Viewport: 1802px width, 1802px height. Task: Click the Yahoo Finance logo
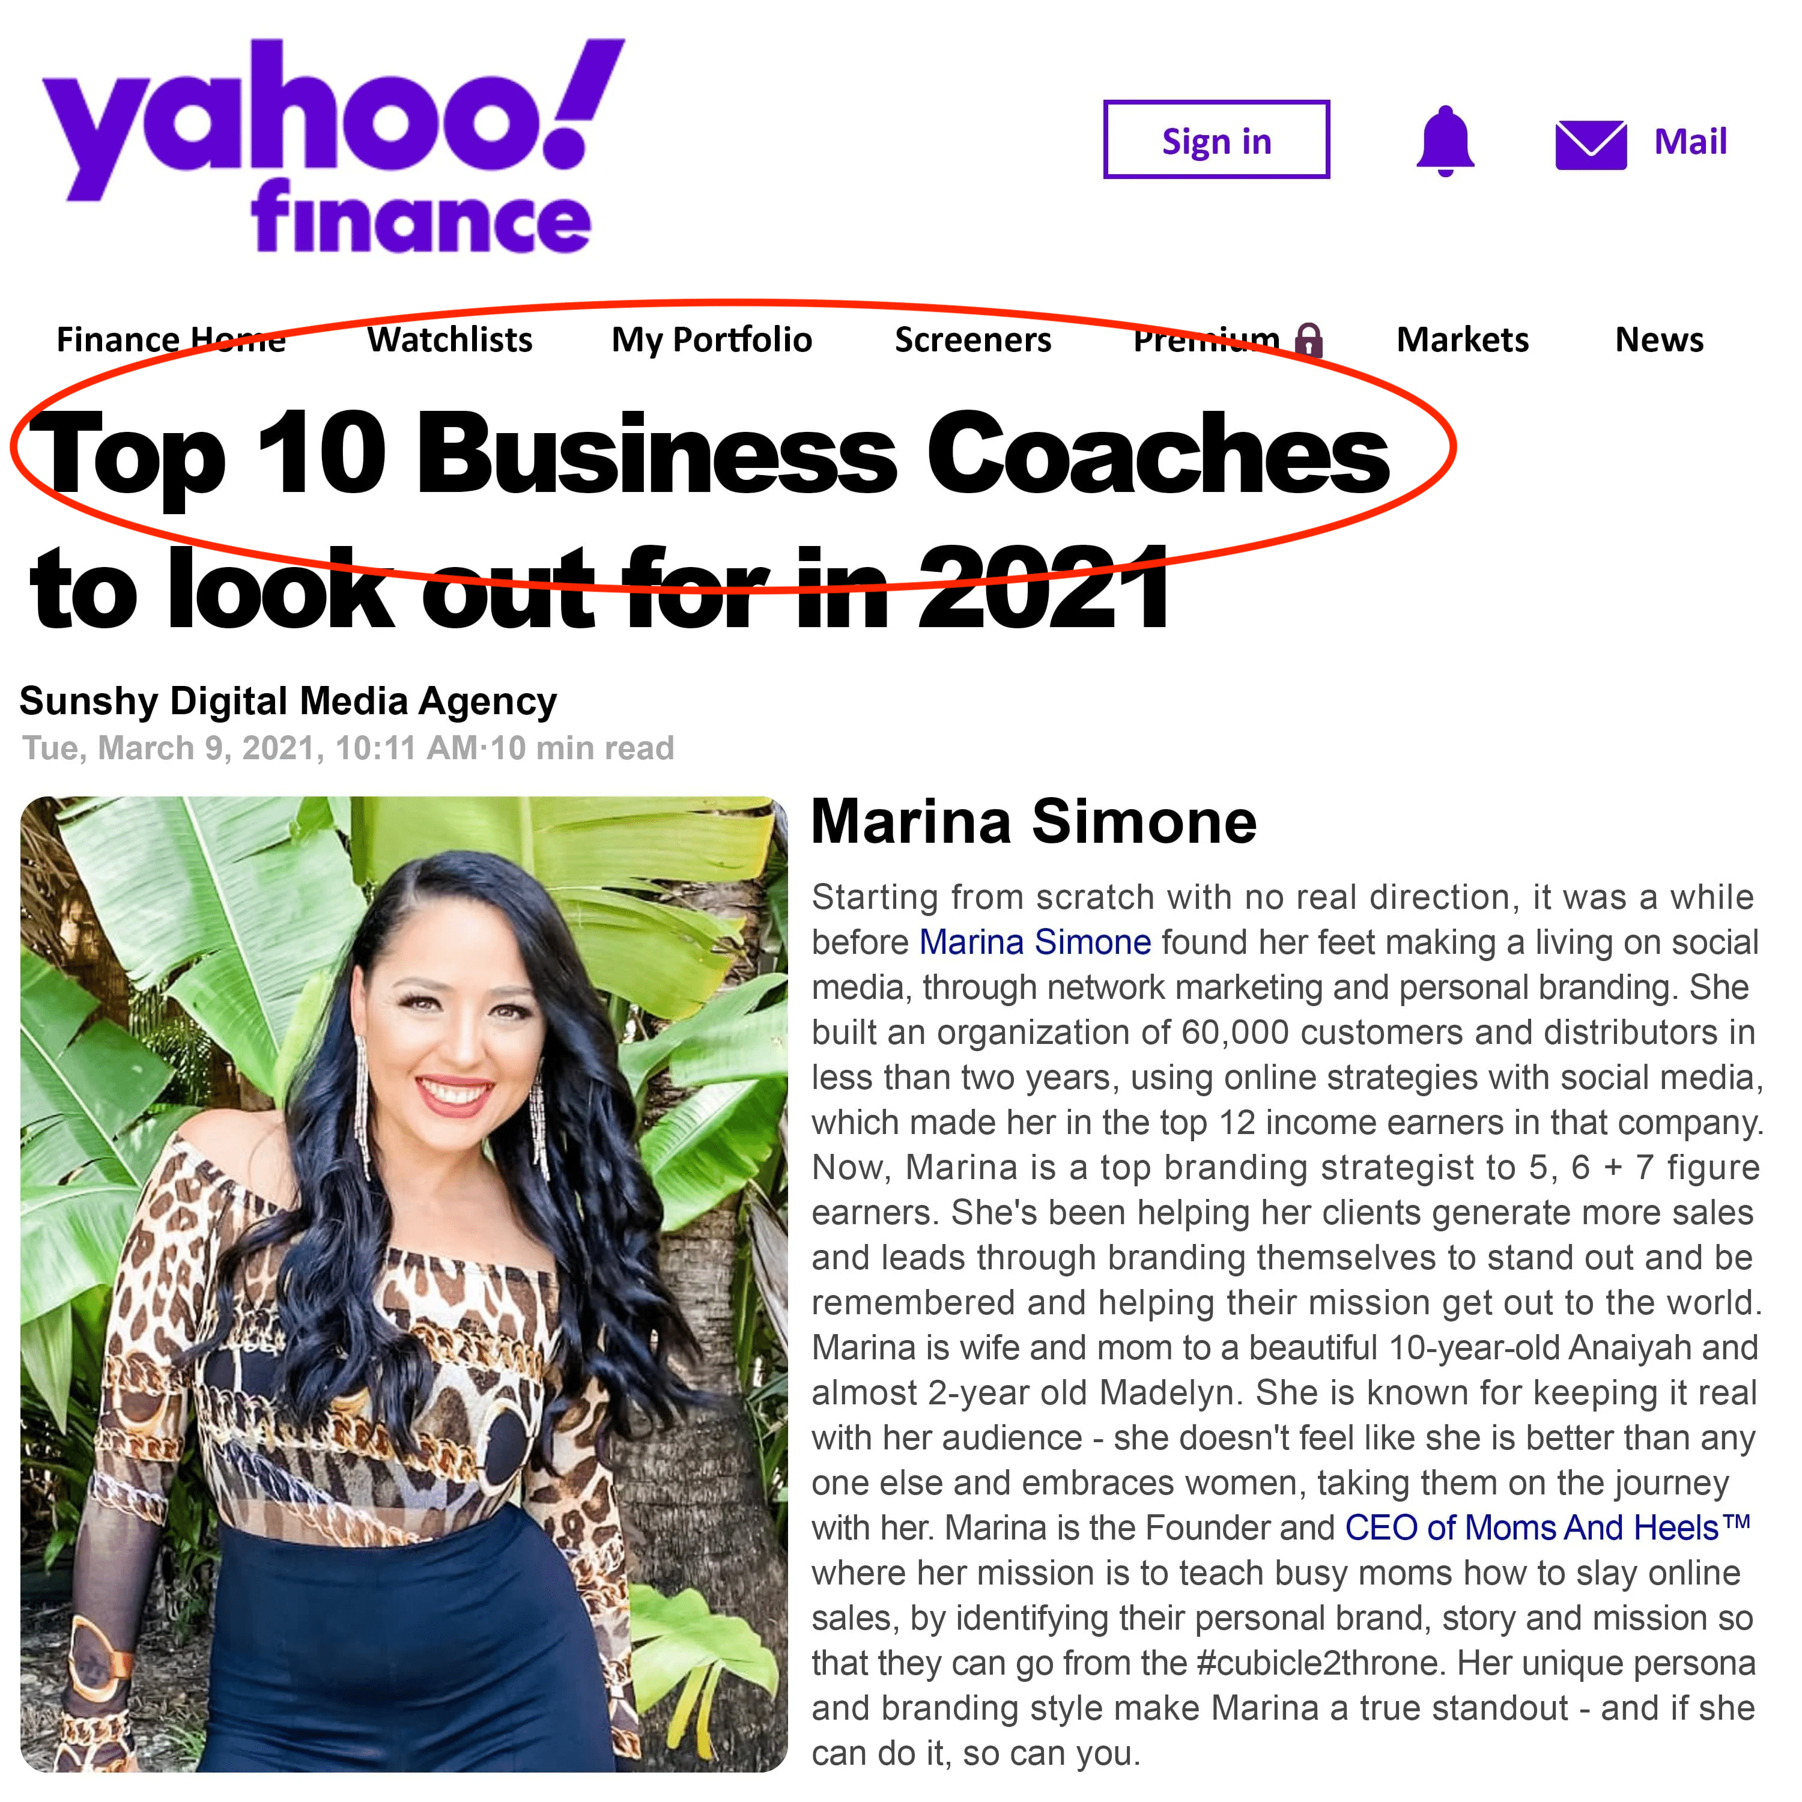point(333,147)
